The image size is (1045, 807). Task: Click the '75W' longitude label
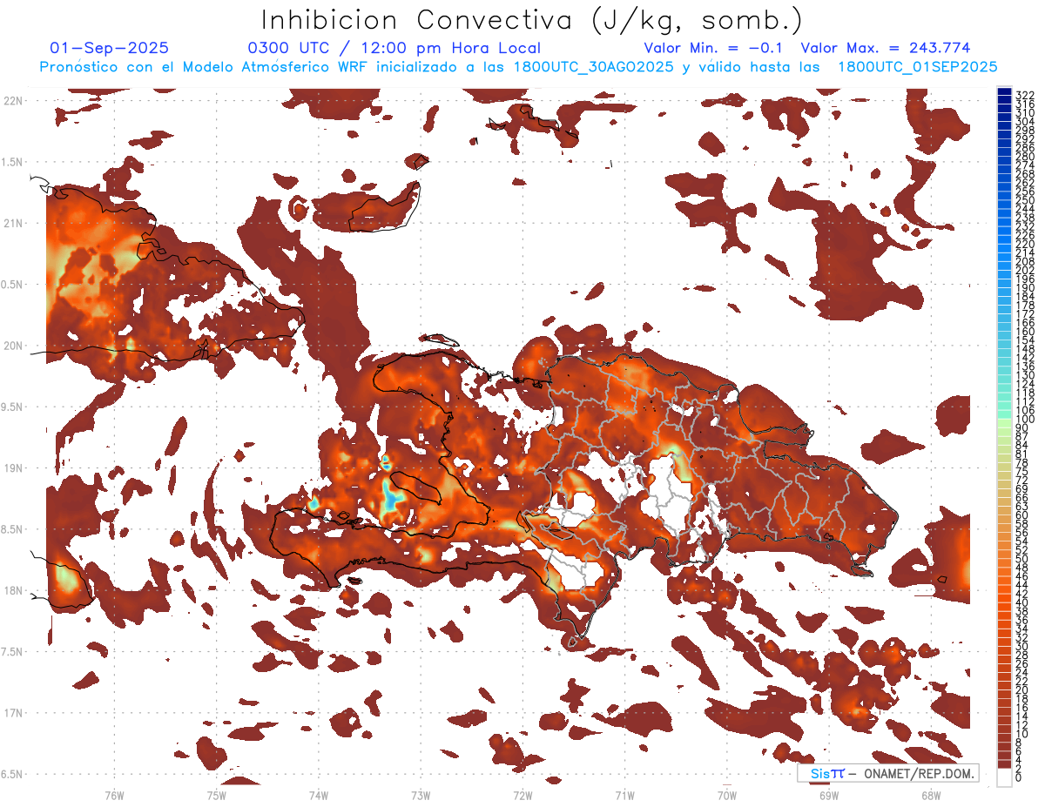click(216, 795)
